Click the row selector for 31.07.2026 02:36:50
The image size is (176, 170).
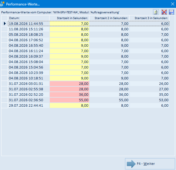pyautogui.click(x=5, y=100)
